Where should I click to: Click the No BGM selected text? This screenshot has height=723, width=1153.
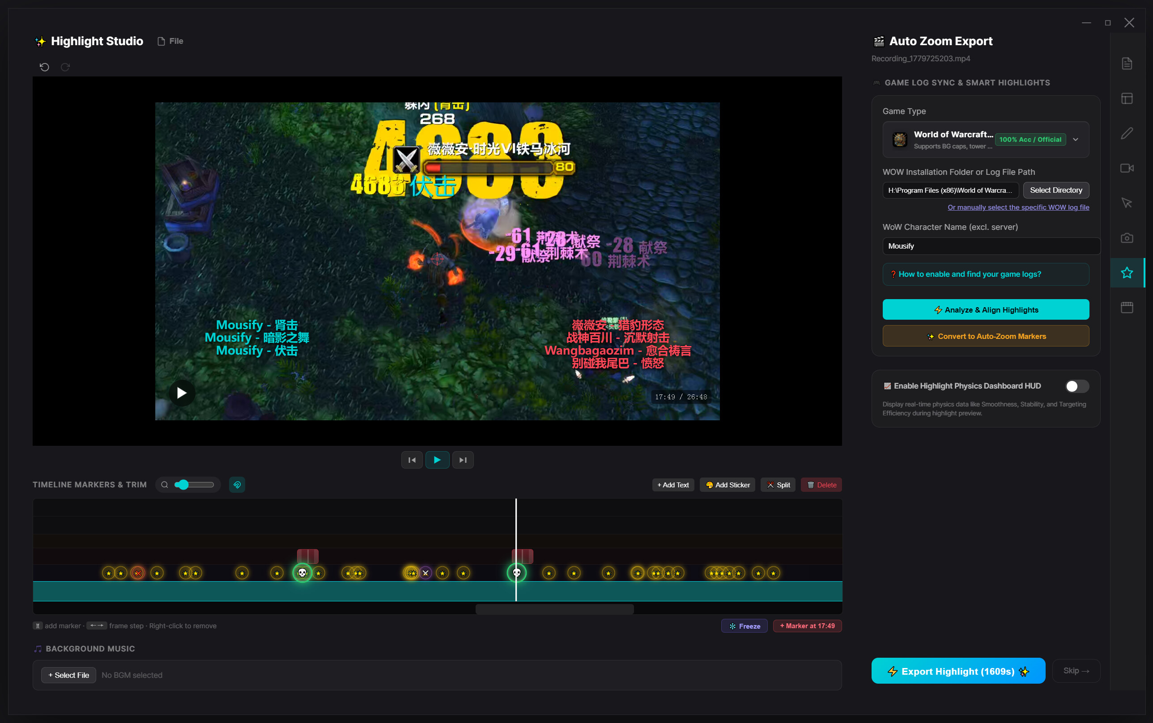[132, 675]
